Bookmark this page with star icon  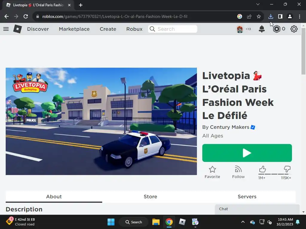tap(259, 17)
